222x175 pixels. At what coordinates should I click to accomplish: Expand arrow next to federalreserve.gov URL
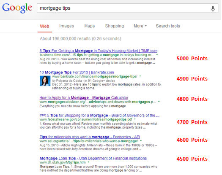[135, 119]
